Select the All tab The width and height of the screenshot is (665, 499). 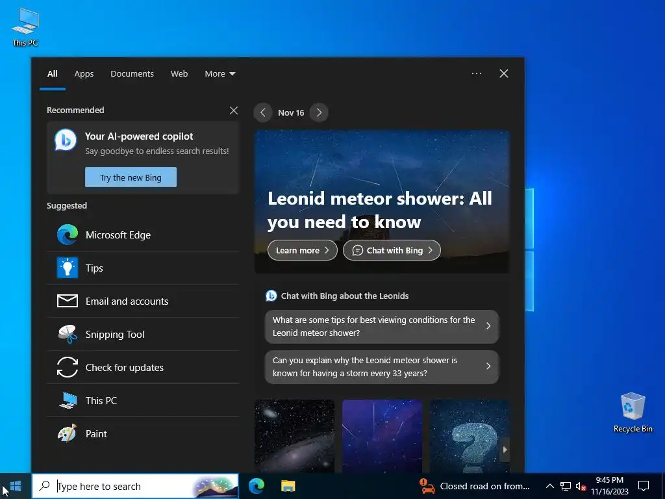pyautogui.click(x=52, y=73)
